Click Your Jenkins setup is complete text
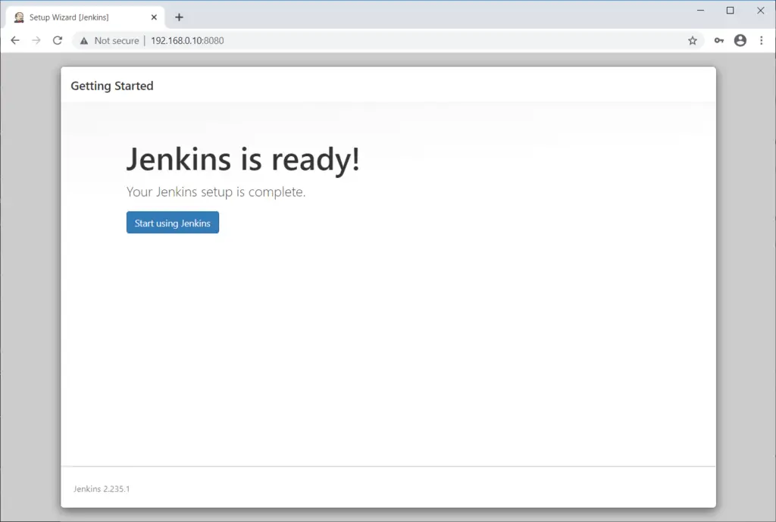 click(216, 192)
